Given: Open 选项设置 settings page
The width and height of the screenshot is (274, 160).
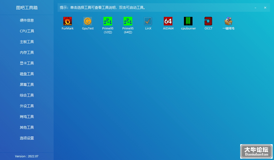Looking at the screenshot, I should coord(27,138).
